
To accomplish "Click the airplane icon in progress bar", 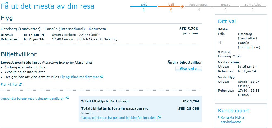I will 182,6.
